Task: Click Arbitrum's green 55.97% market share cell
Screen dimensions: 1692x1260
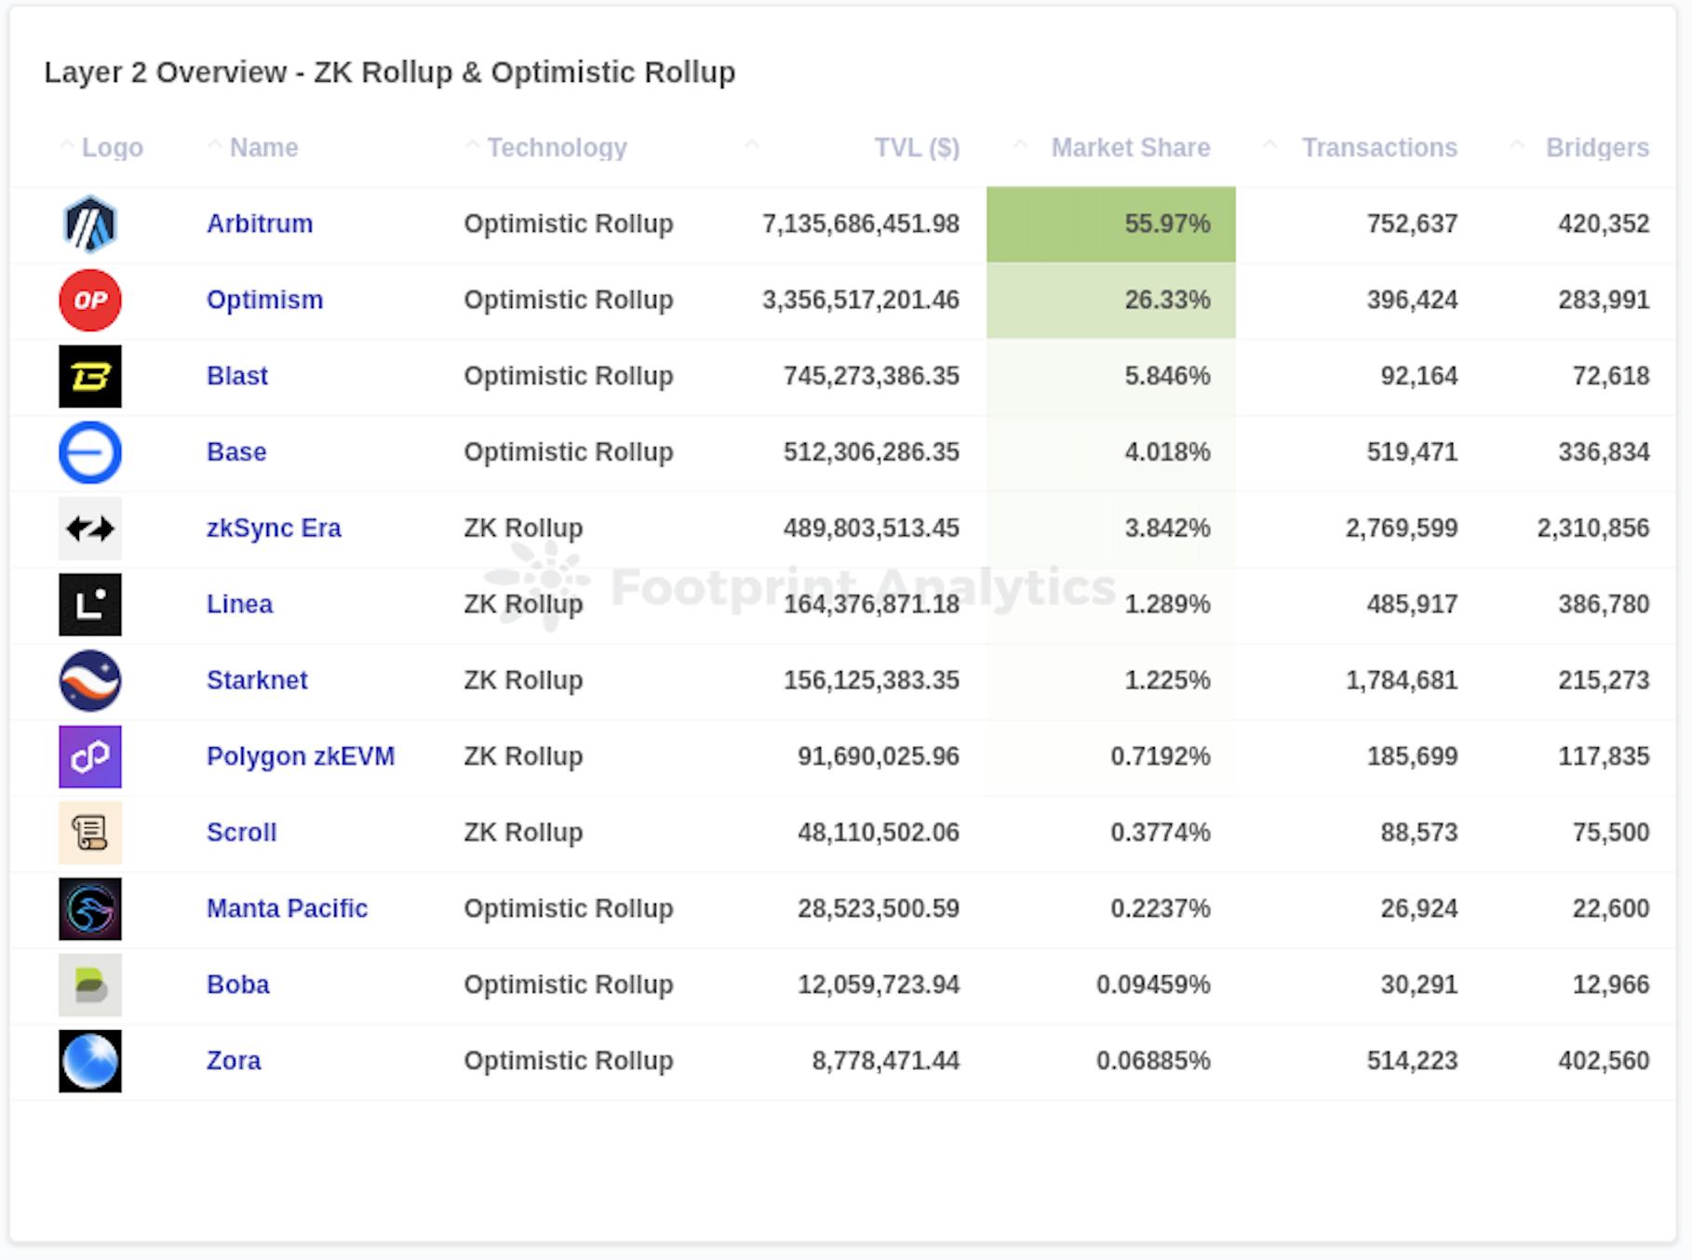Action: [1111, 224]
